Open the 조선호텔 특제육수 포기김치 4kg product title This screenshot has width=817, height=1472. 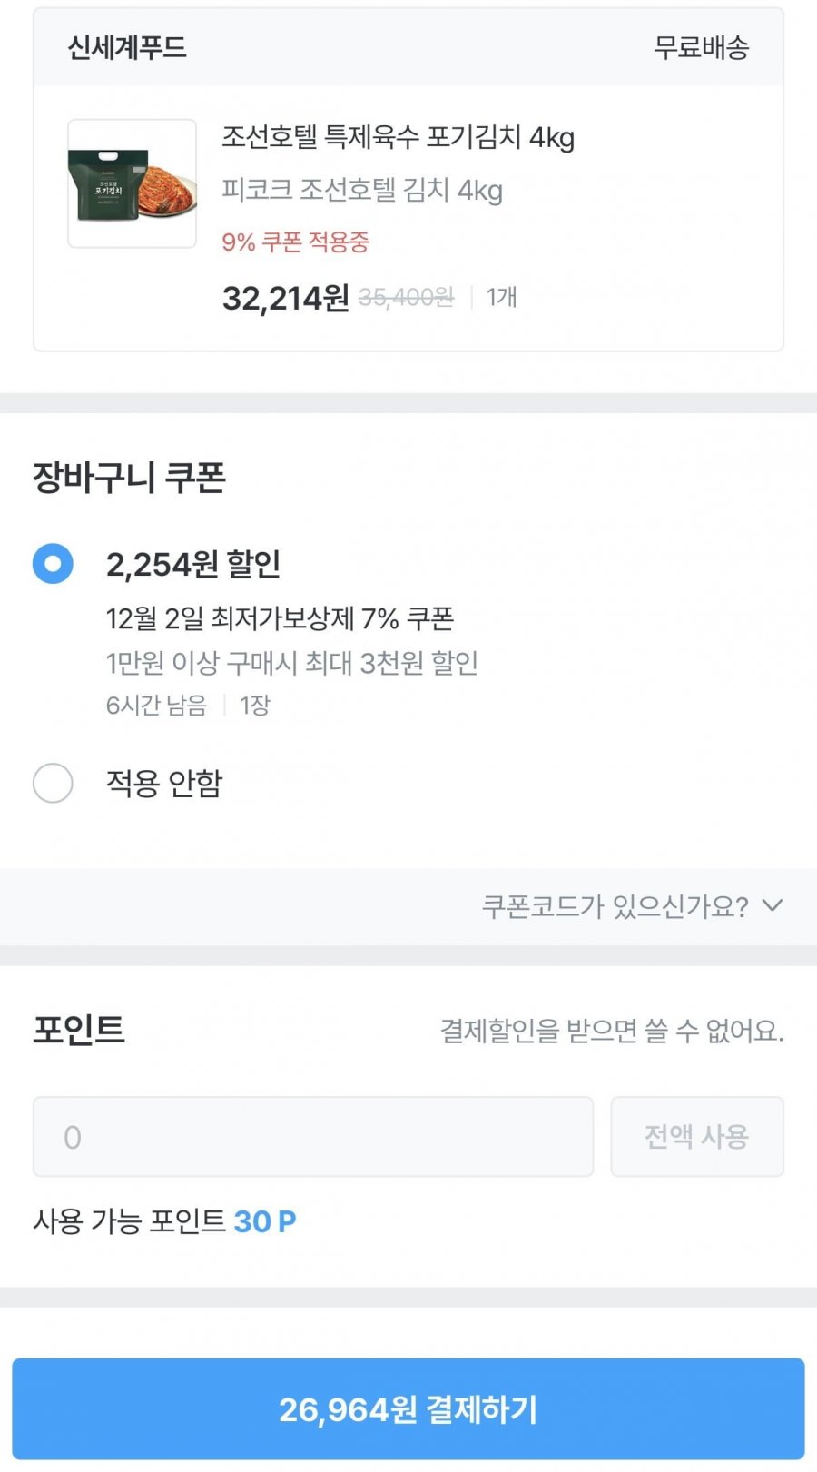click(x=398, y=138)
